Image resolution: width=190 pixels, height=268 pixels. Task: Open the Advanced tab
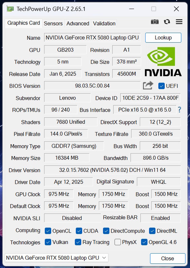pos(78,23)
